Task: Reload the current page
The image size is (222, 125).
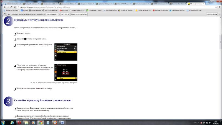Action: (11, 7)
